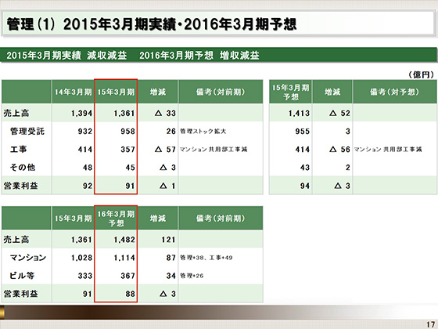Select the 14年3月期 column header
Image resolution: width=438 pixels, height=329 pixels.
pyautogui.click(x=73, y=92)
